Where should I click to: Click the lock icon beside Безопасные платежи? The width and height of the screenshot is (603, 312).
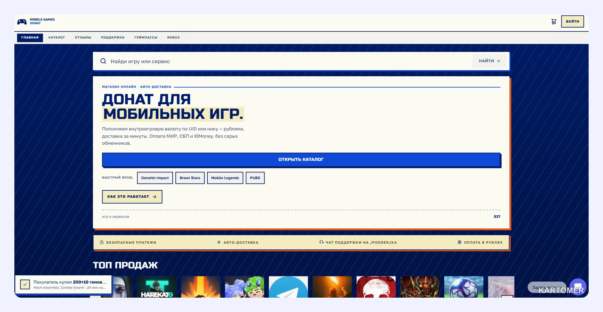pos(102,242)
